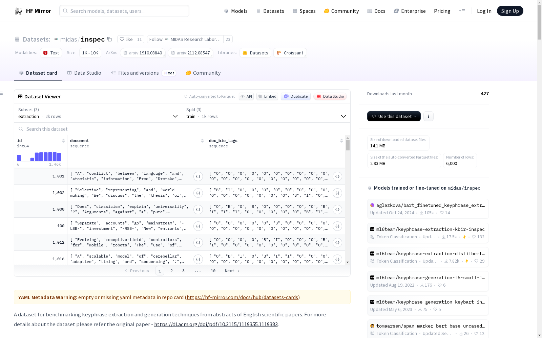Screen dimensions: 542x338
Task: Expand JSON cell for row 1,012 doc_bio_tags
Action: (337, 243)
